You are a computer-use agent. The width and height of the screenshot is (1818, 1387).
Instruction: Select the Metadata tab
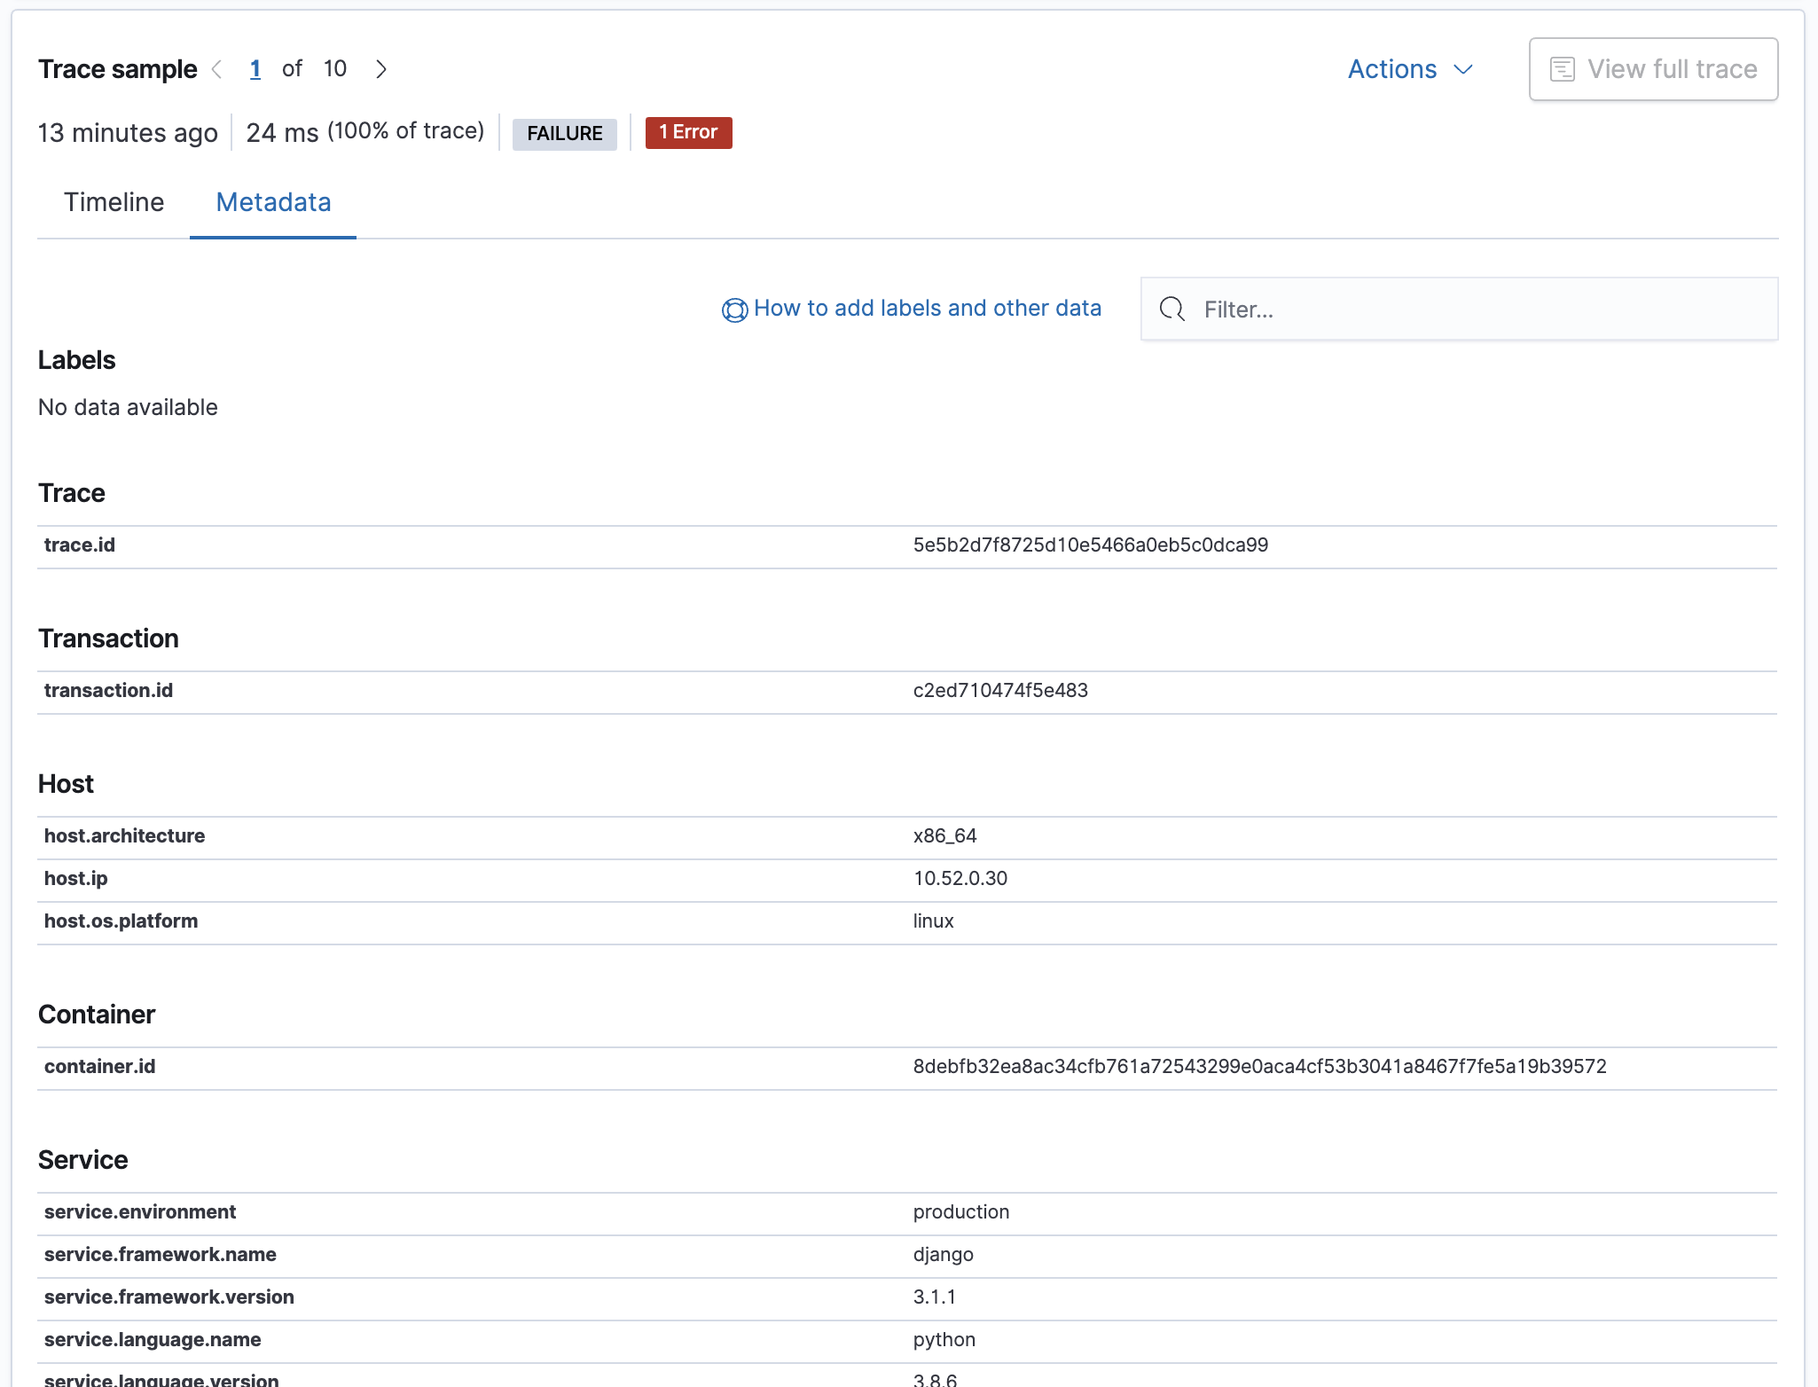(x=272, y=202)
